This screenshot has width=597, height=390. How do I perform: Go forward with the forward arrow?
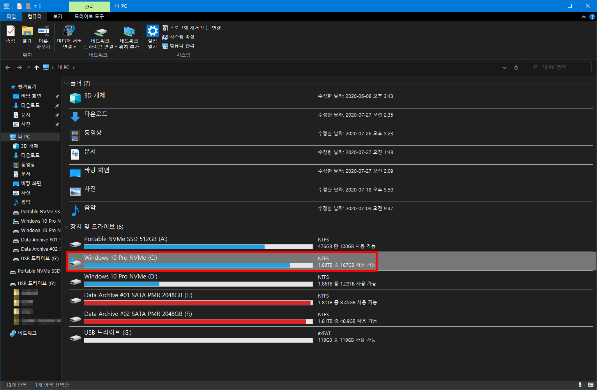19,67
